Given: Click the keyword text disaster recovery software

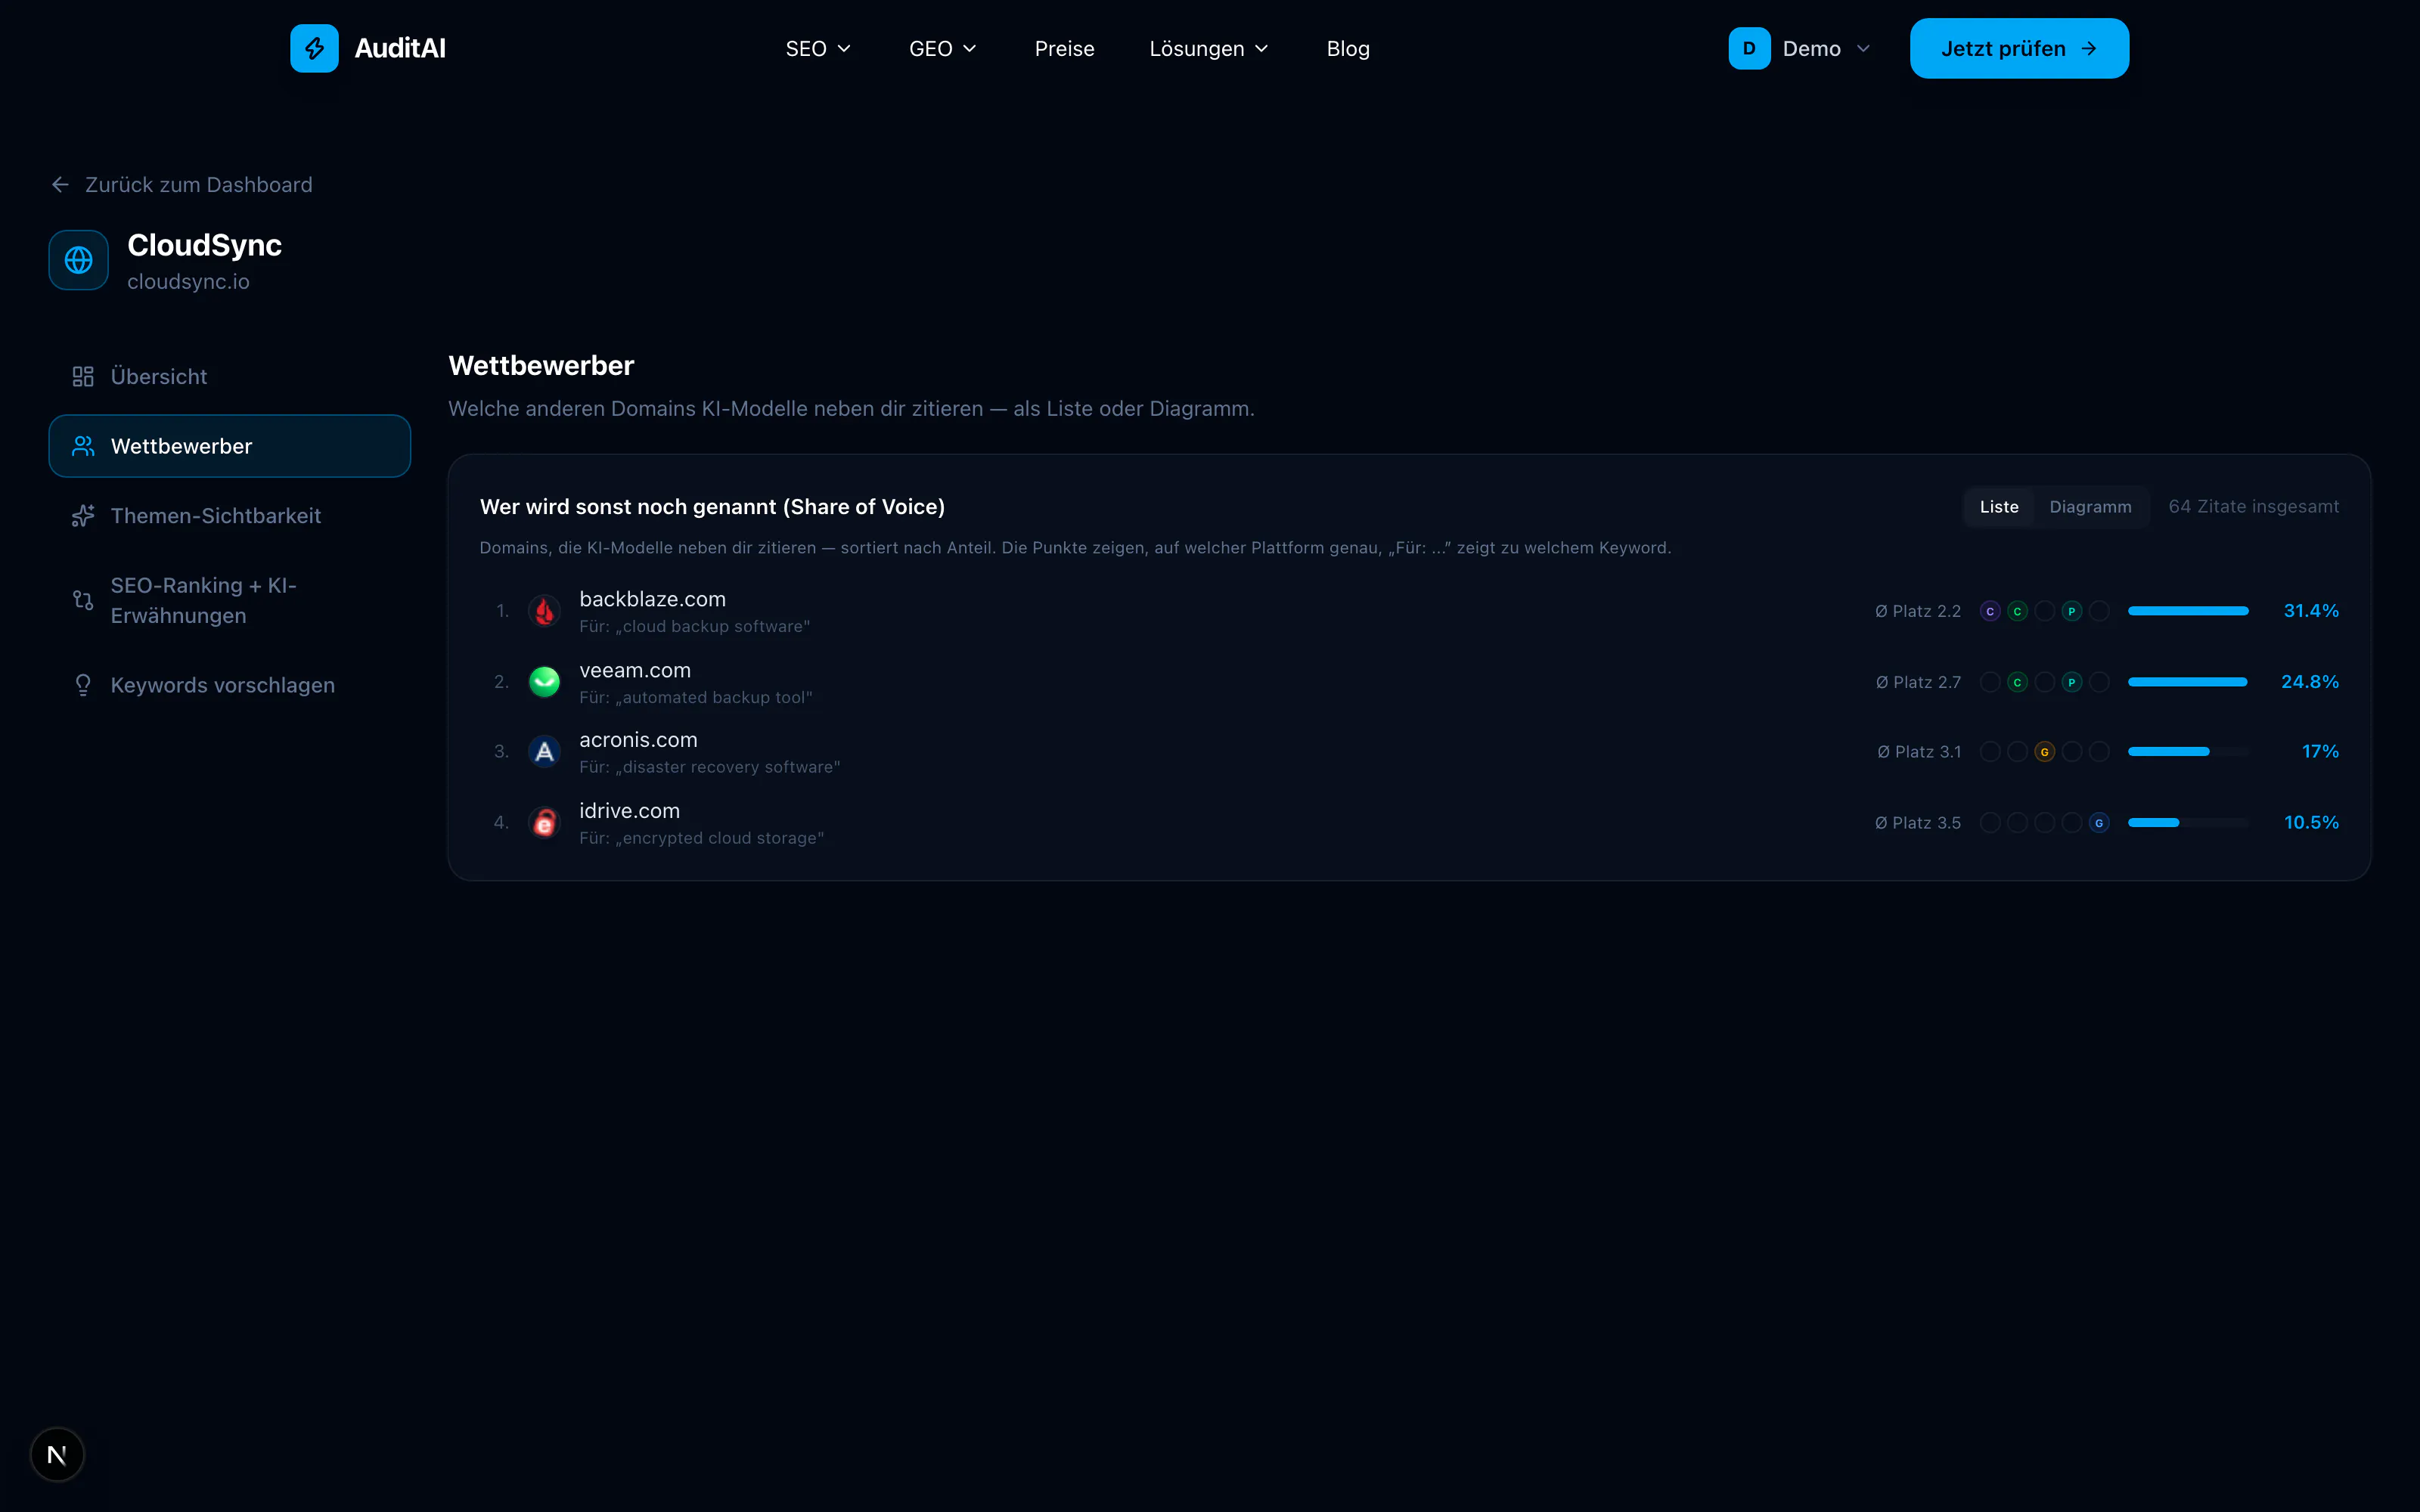Looking at the screenshot, I should (x=728, y=768).
